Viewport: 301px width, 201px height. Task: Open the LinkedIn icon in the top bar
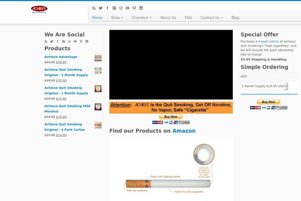tap(141, 8)
